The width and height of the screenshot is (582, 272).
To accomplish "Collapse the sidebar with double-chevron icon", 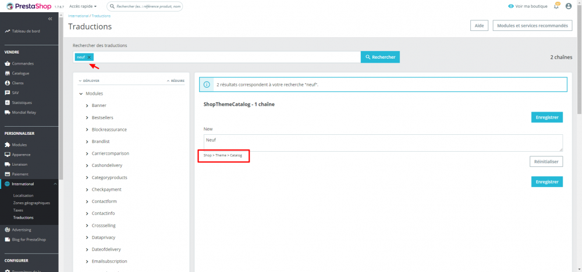I will 50,19.
